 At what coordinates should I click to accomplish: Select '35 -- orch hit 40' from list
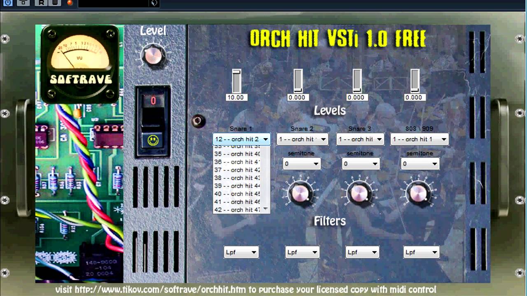238,154
